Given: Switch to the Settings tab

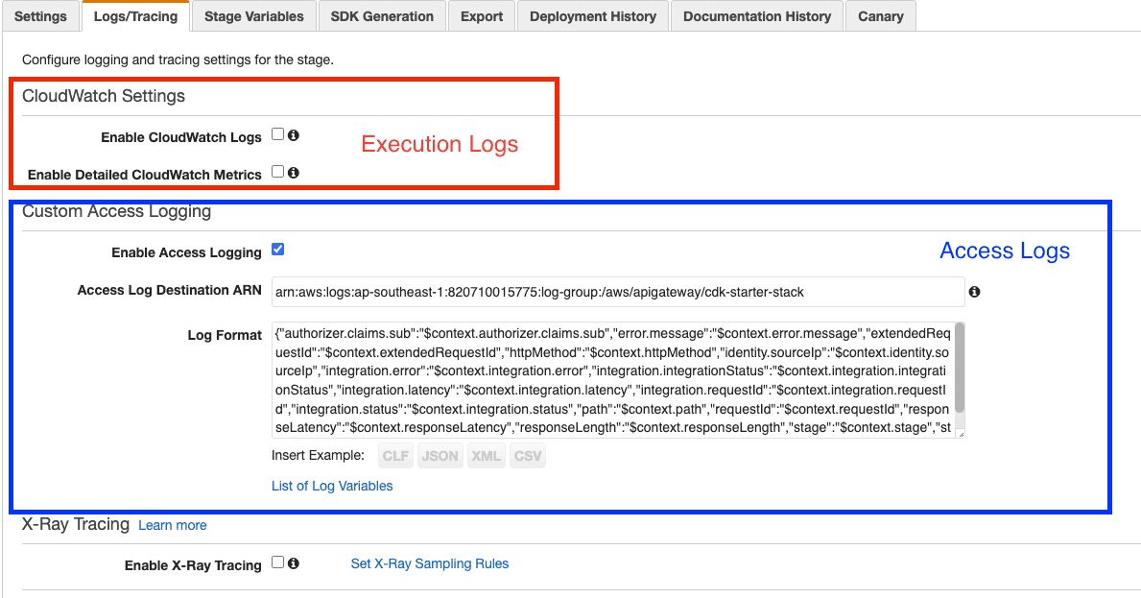Looking at the screenshot, I should point(40,15).
